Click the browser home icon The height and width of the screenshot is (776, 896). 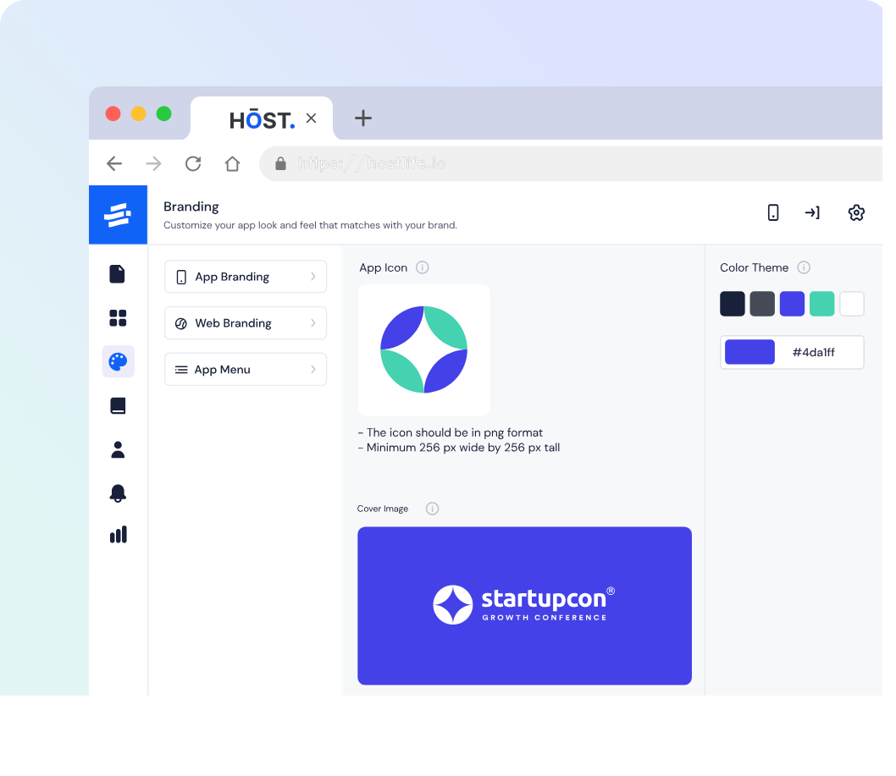click(x=232, y=164)
